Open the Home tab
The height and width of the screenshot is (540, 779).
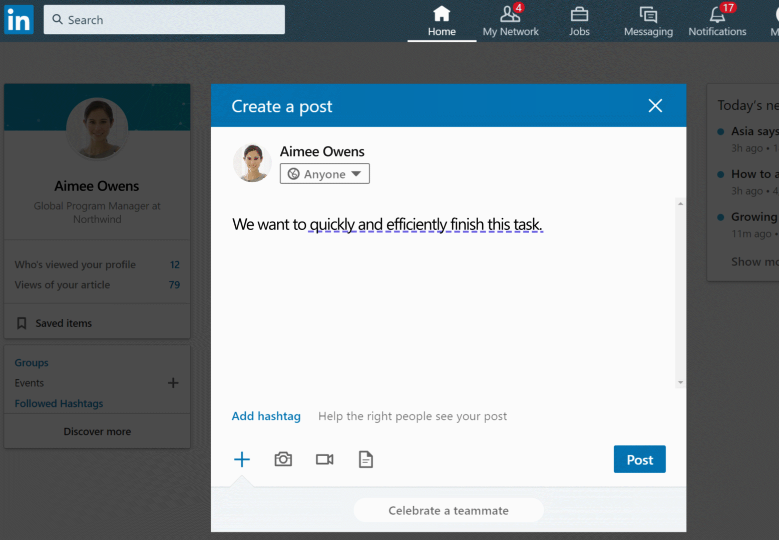(x=442, y=21)
